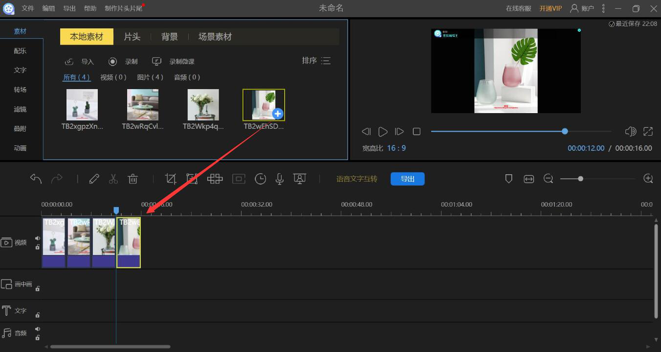Zoom out timeline with minus icon
Image resolution: width=661 pixels, height=352 pixels.
548,179
